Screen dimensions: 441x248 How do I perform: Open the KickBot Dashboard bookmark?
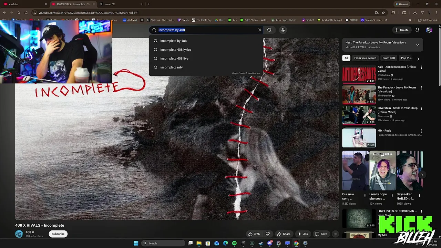click(330, 20)
